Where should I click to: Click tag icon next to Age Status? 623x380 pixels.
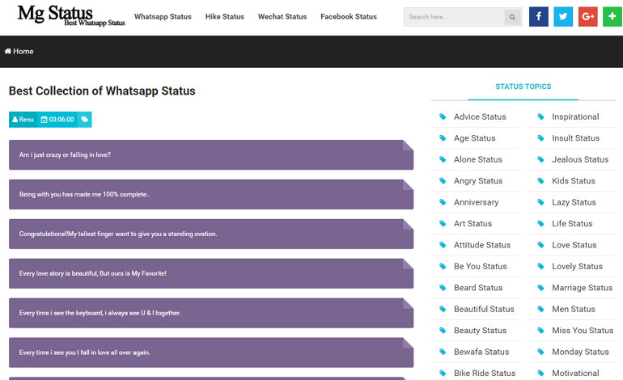pyautogui.click(x=443, y=138)
